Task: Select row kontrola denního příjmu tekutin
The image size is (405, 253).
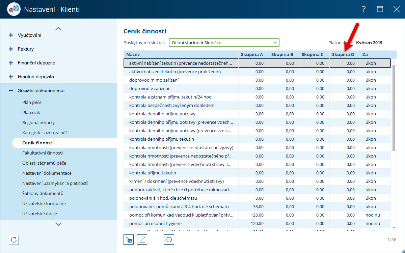Action: click(x=257, y=139)
